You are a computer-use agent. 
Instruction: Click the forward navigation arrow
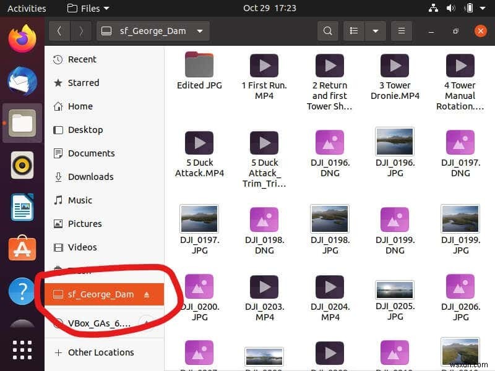pyautogui.click(x=81, y=30)
